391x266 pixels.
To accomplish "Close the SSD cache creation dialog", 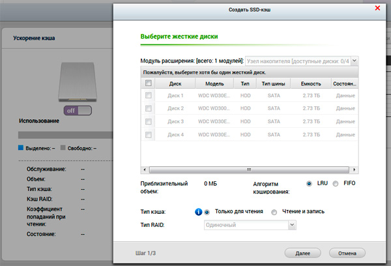I will [x=377, y=8].
